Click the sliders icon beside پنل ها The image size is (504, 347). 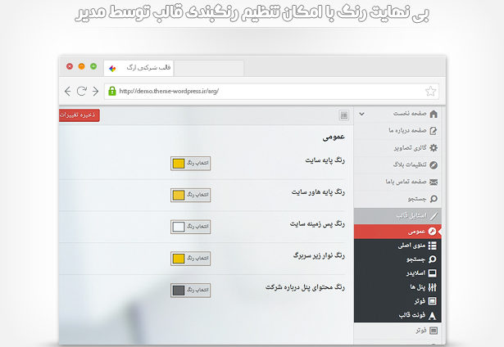click(x=433, y=286)
